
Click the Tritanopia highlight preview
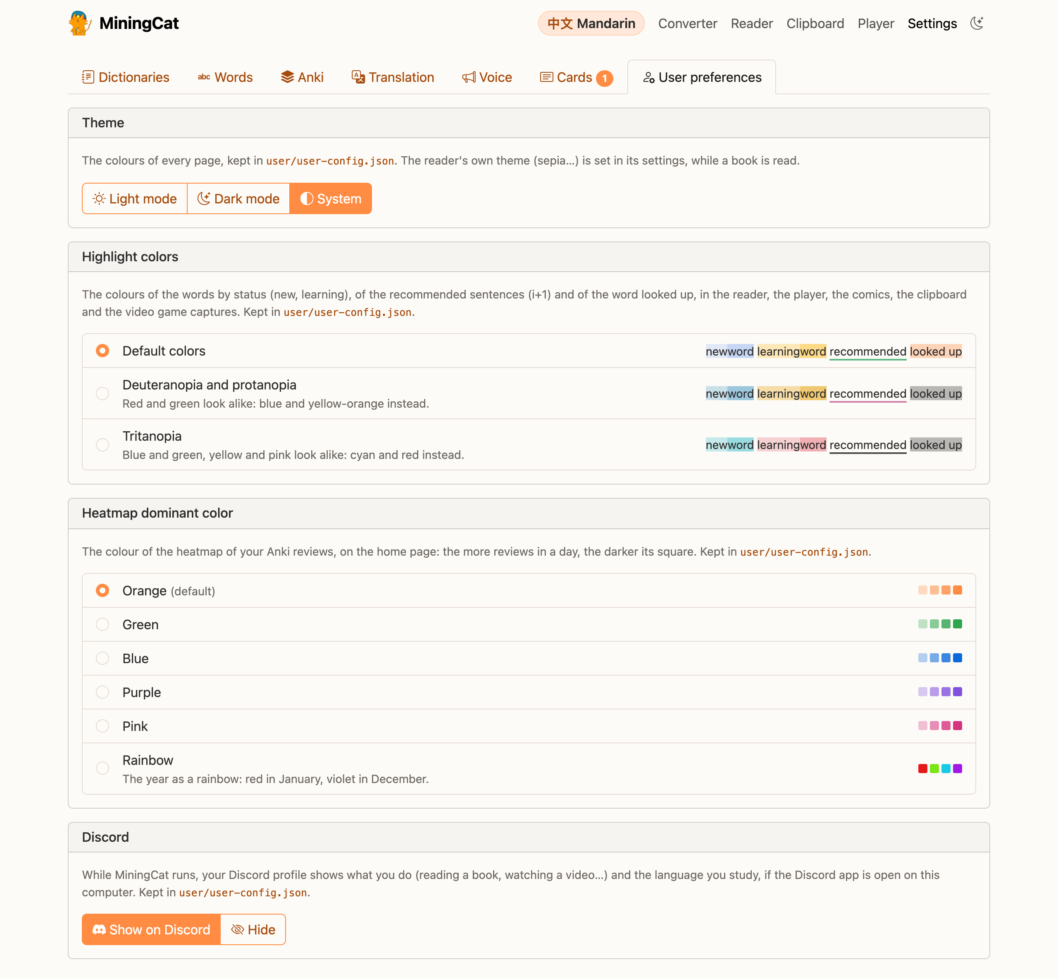(834, 445)
